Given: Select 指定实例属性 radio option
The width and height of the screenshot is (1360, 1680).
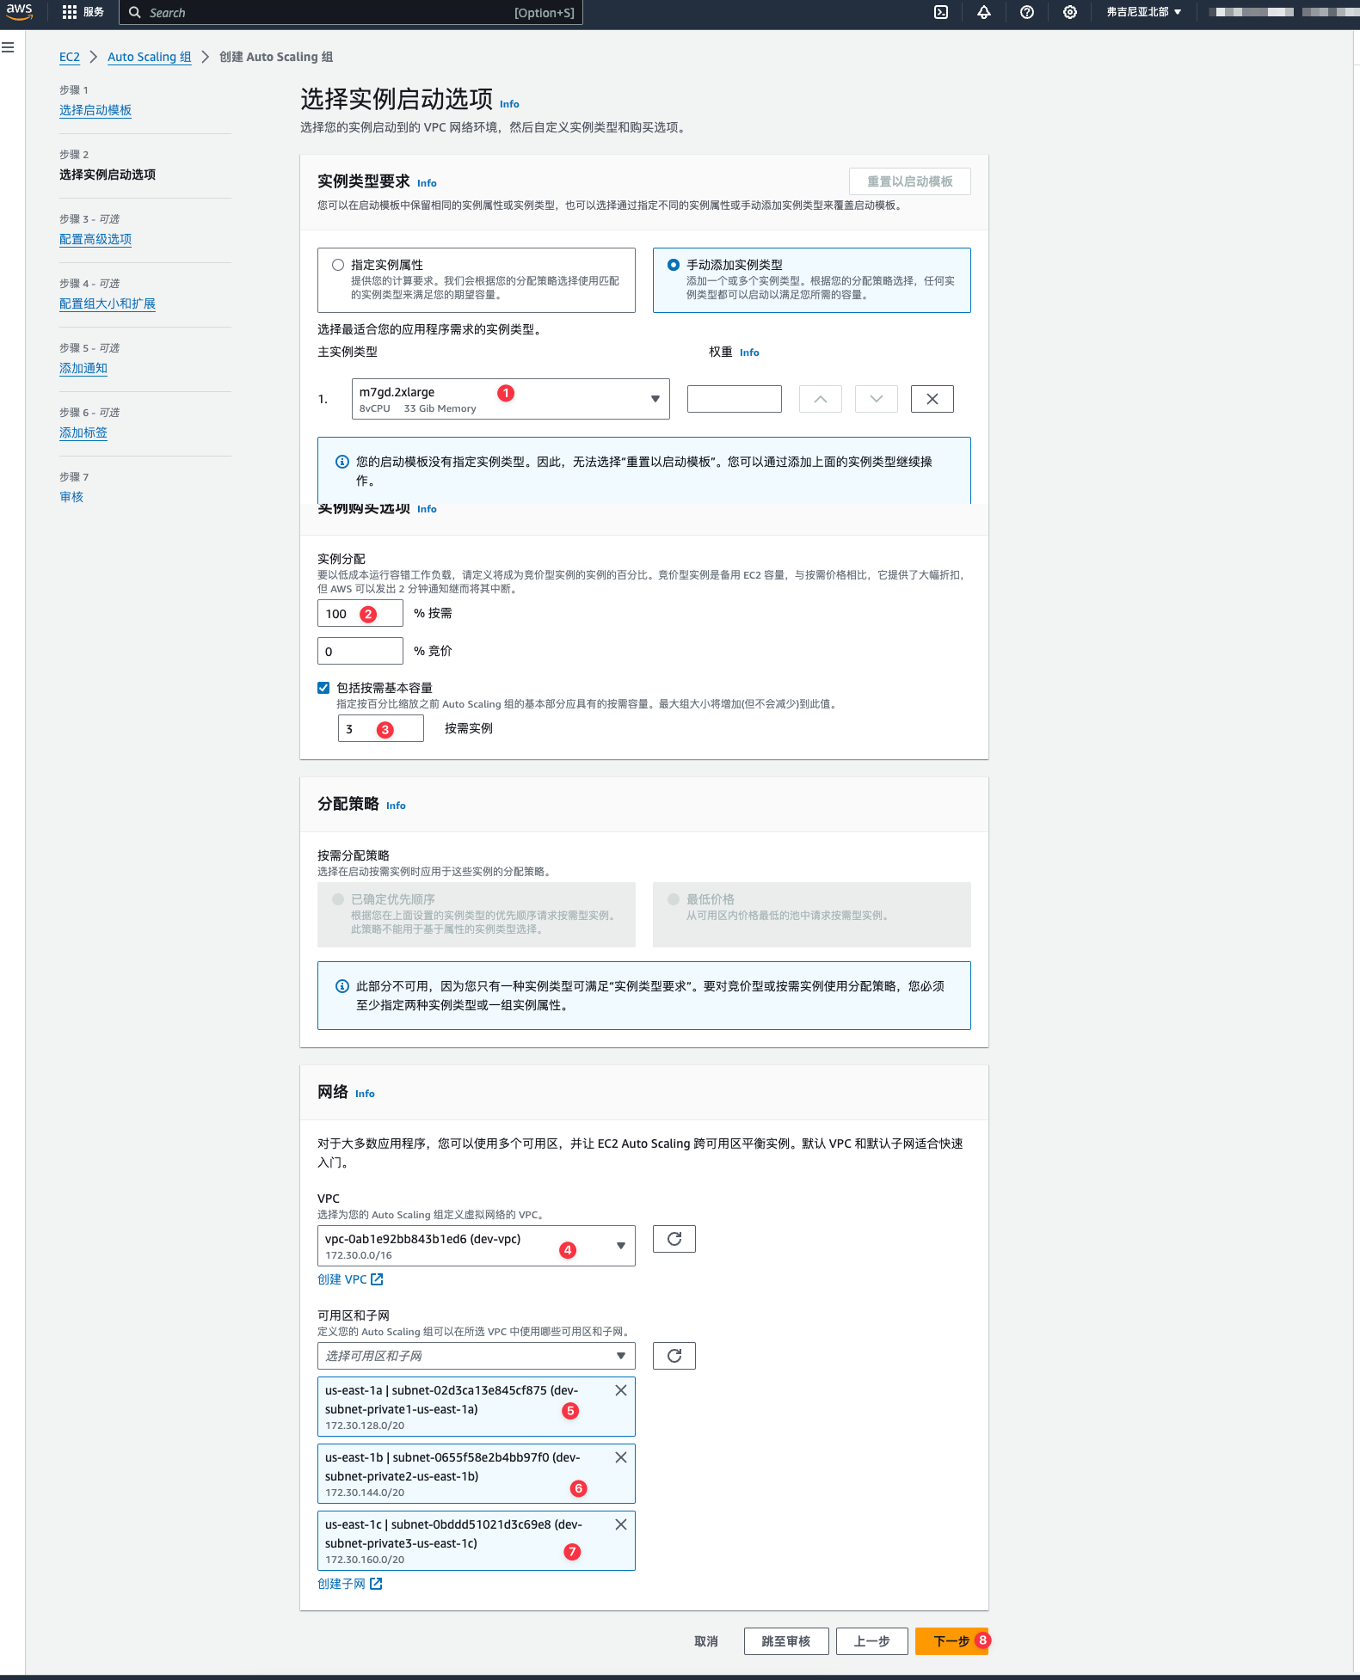Looking at the screenshot, I should 338,265.
